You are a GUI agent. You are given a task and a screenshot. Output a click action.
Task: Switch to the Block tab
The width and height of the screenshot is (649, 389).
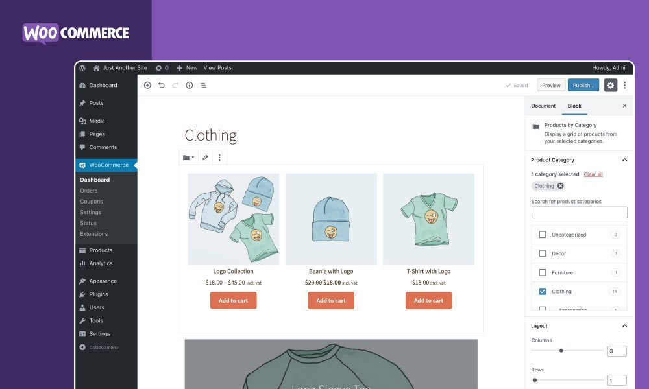[x=574, y=106]
